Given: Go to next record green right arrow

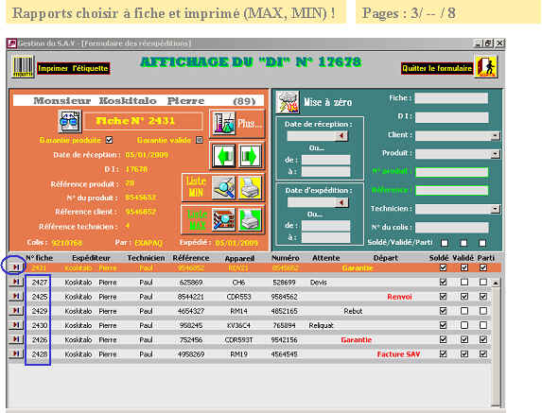Looking at the screenshot, I should coord(250,156).
